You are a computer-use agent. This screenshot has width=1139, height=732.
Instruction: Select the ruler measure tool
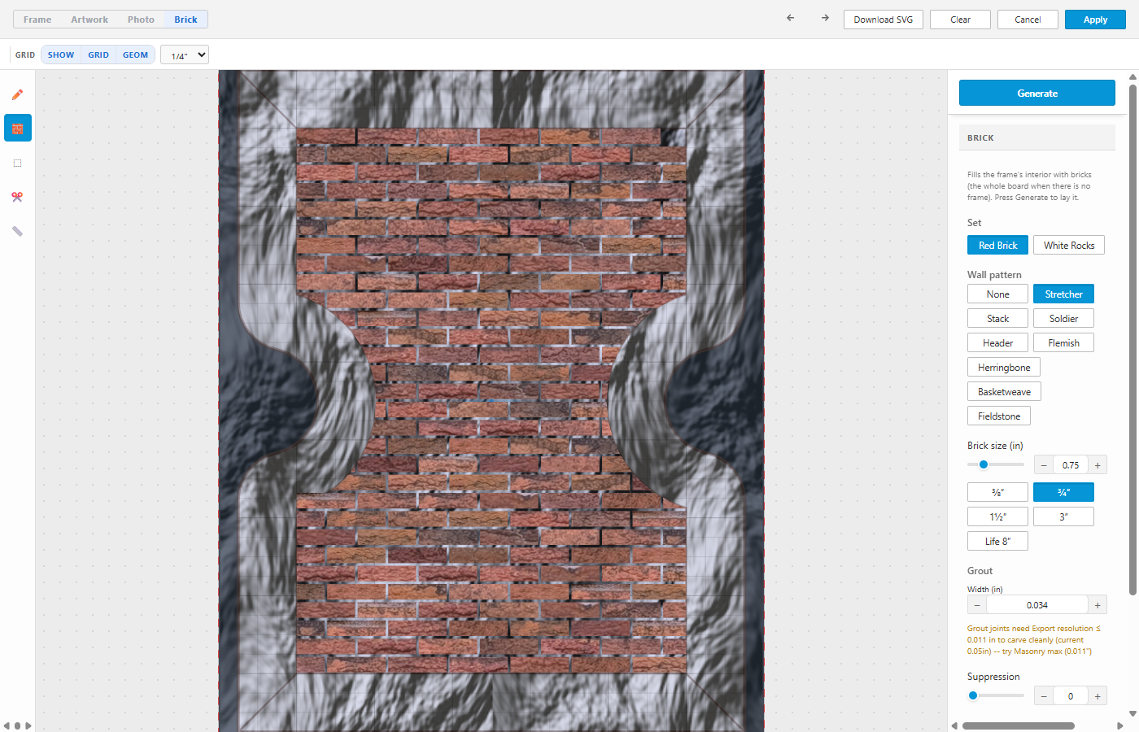coord(17,231)
